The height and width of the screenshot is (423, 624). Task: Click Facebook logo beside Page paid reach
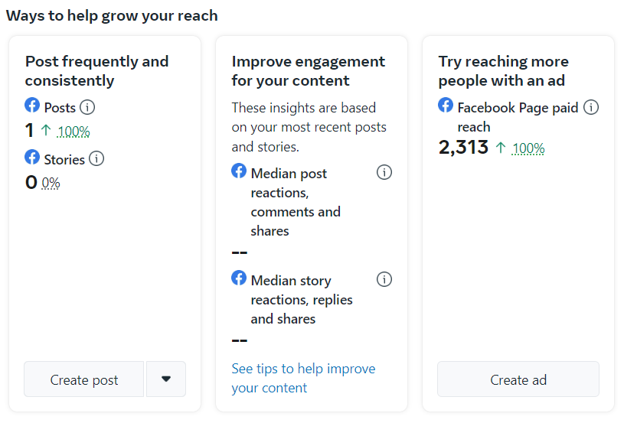coord(446,106)
